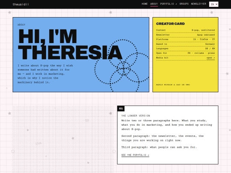Click the CREATOR CARD heading

pyautogui.click(x=170, y=23)
